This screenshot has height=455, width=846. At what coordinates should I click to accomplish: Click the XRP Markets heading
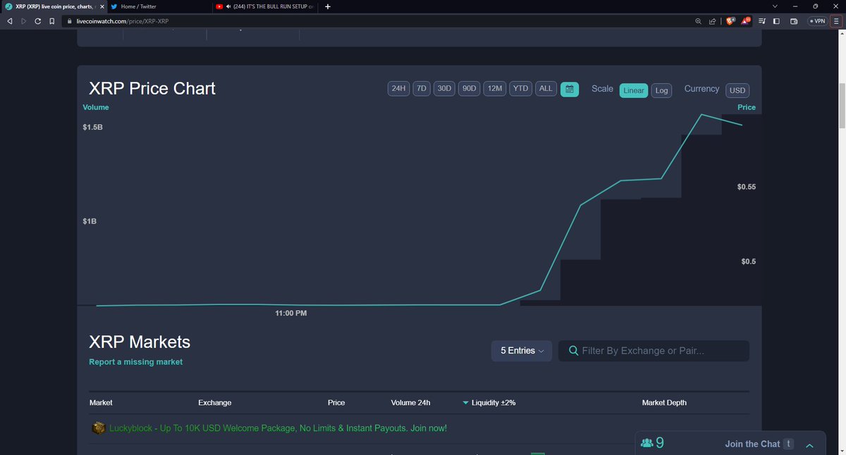click(140, 342)
